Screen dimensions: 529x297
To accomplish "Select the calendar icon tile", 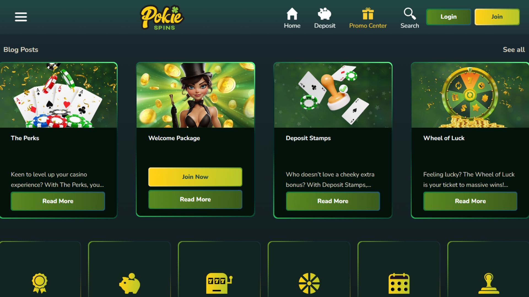I will pyautogui.click(x=399, y=269).
